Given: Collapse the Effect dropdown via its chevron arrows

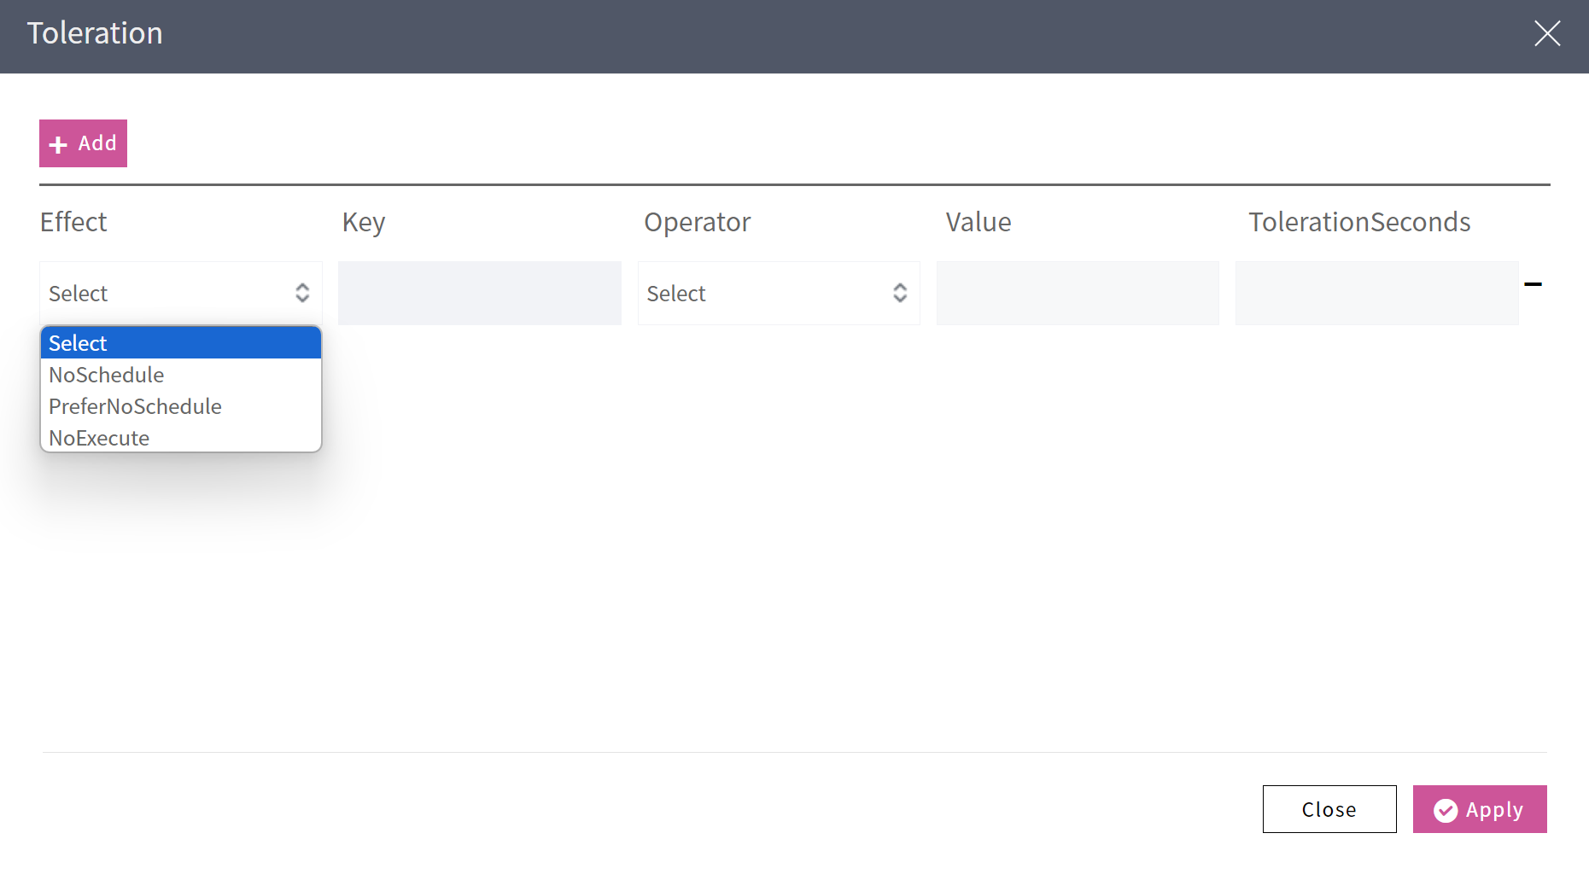Looking at the screenshot, I should pyautogui.click(x=302, y=293).
